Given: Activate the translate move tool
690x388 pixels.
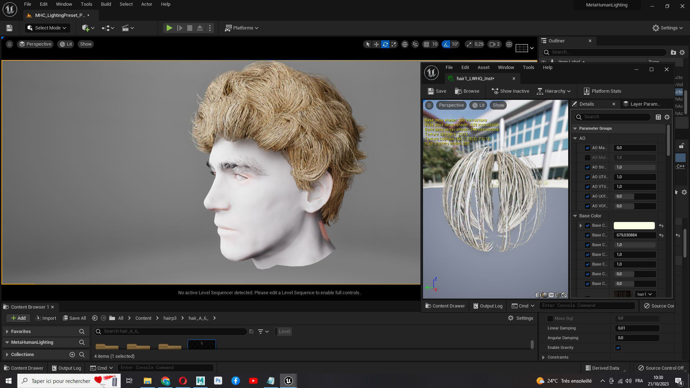Looking at the screenshot, I should point(376,44).
